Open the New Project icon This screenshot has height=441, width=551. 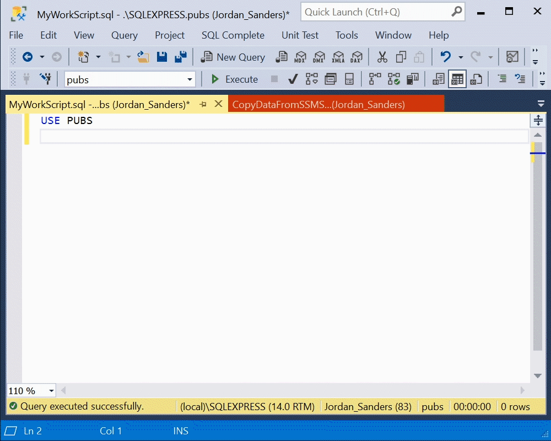[83, 57]
